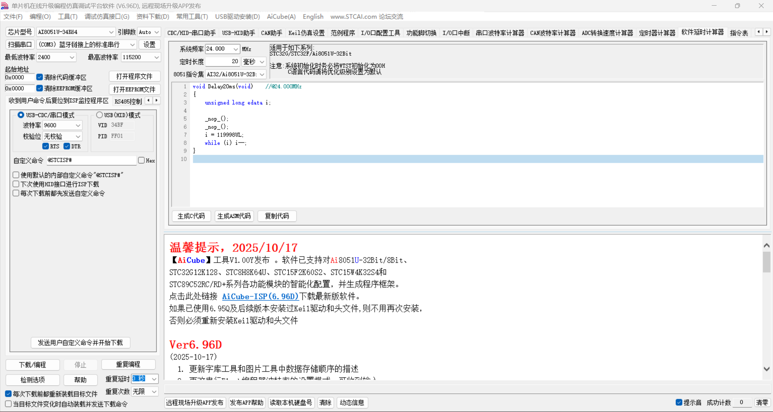The height and width of the screenshot is (412, 773).
Task: Toggle the 提示音 checkbox
Action: click(x=679, y=402)
